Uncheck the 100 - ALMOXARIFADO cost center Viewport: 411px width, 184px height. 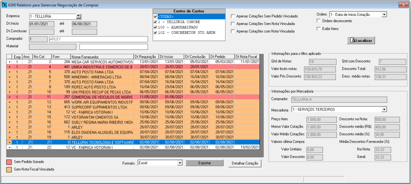pyautogui.click(x=155, y=27)
